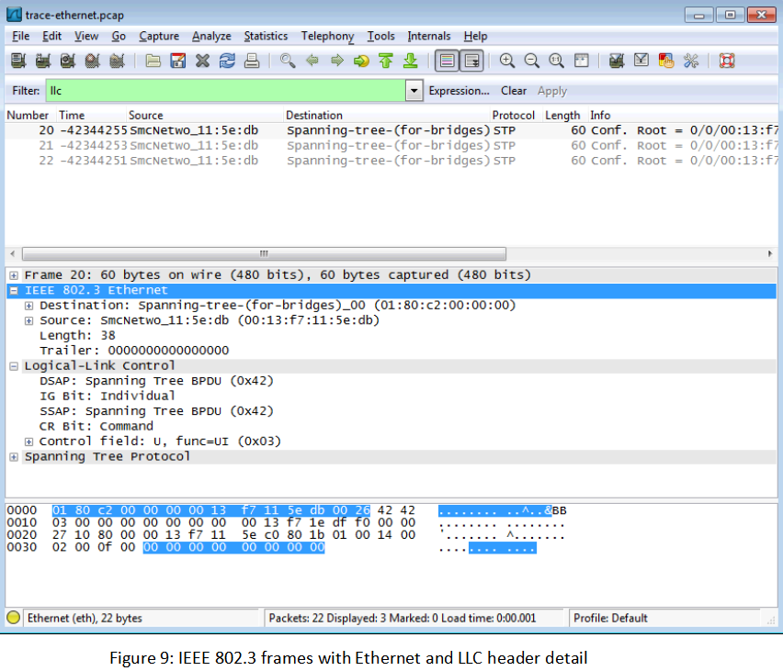783x671 pixels.
Task: Open the Statistics menu
Action: tap(266, 36)
